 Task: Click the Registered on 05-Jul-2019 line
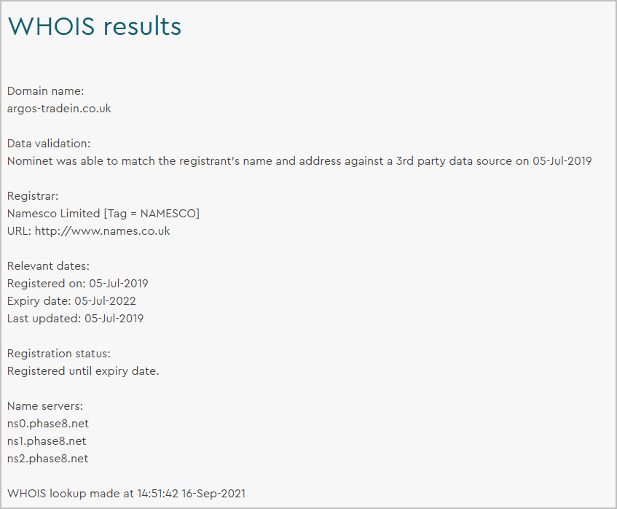(78, 284)
